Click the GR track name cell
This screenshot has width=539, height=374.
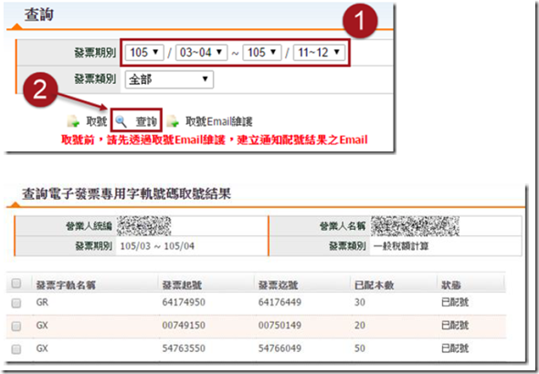click(x=42, y=302)
